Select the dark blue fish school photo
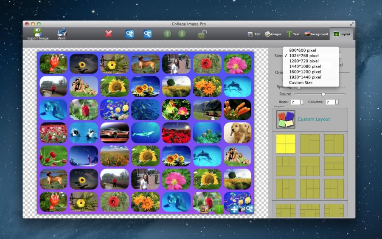This screenshot has height=239, width=382. 146,110
